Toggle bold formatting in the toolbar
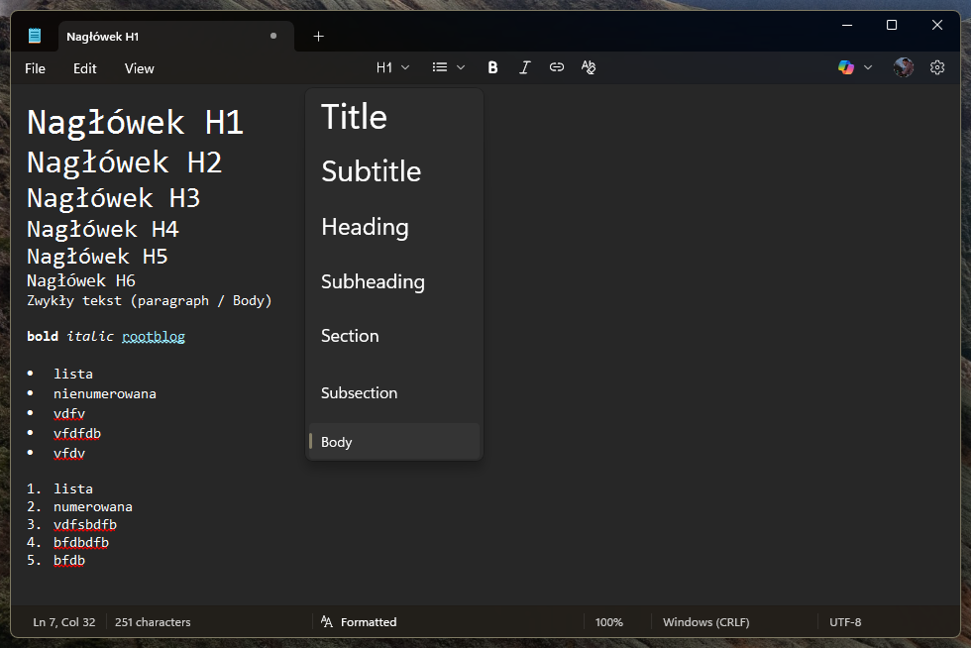 pos(492,67)
